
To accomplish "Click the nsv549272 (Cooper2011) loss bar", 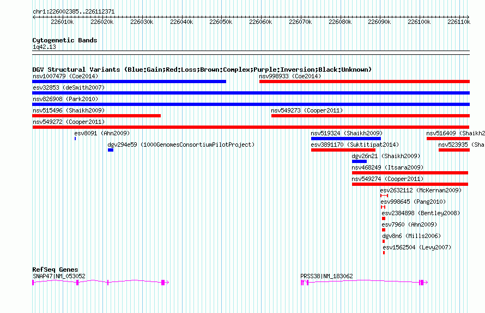I will (251, 127).
